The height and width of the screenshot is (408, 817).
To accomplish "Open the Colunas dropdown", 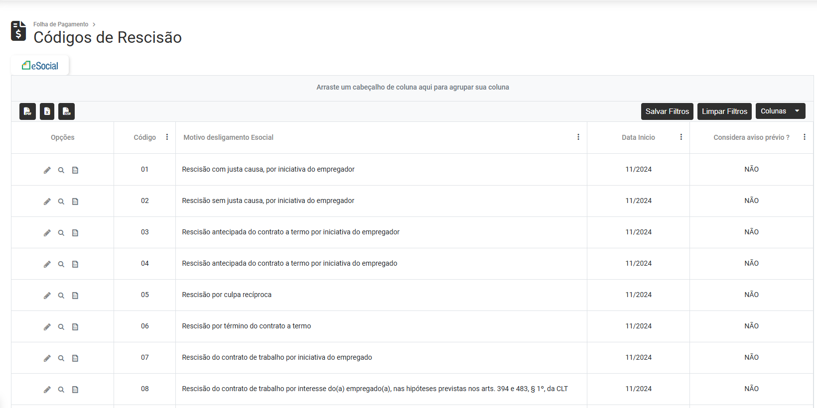I will pyautogui.click(x=780, y=111).
